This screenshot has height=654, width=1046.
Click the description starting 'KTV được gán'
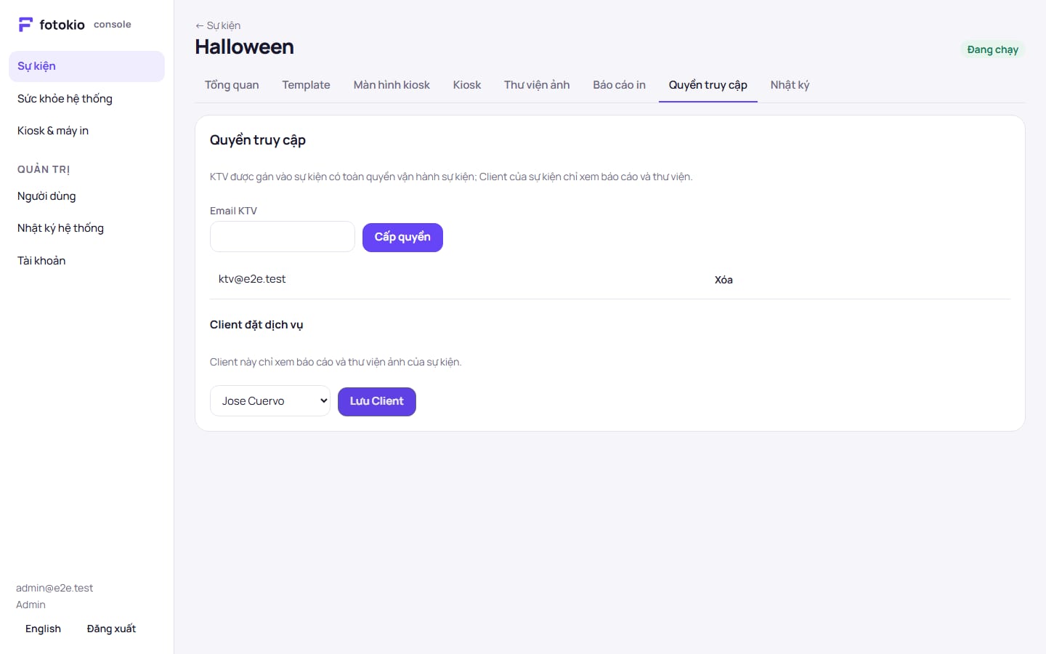pyautogui.click(x=451, y=177)
